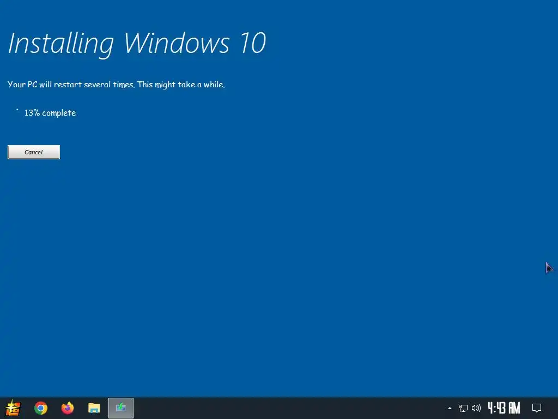558x419 pixels.
Task: Select the Windows Setup taskbar icon
Action: pyautogui.click(x=121, y=408)
